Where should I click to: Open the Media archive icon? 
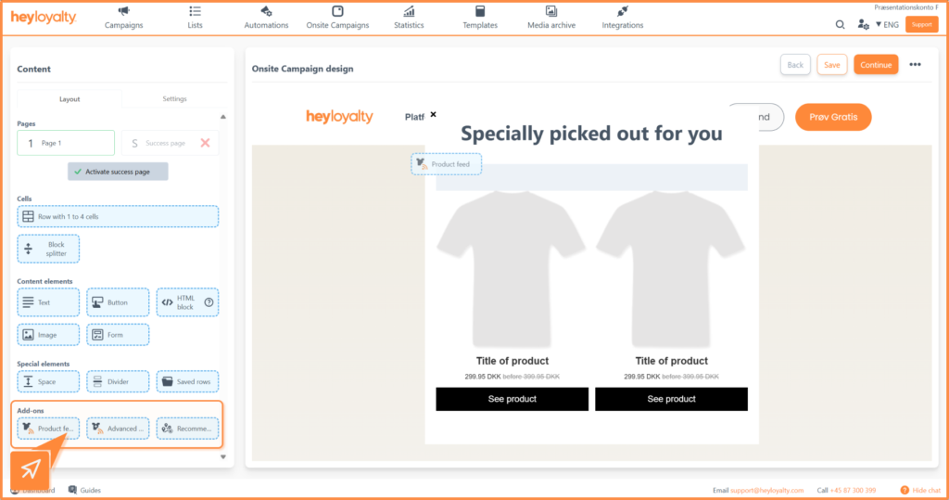551,11
